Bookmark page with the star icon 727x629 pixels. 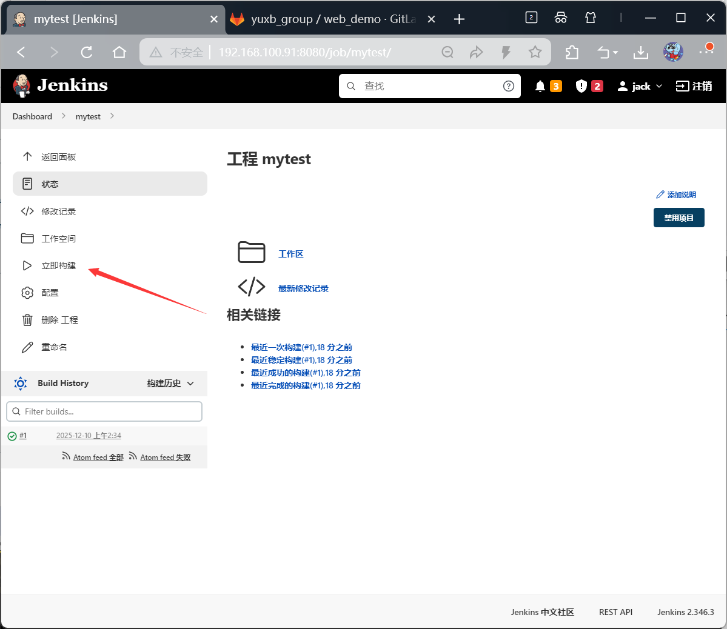(535, 52)
